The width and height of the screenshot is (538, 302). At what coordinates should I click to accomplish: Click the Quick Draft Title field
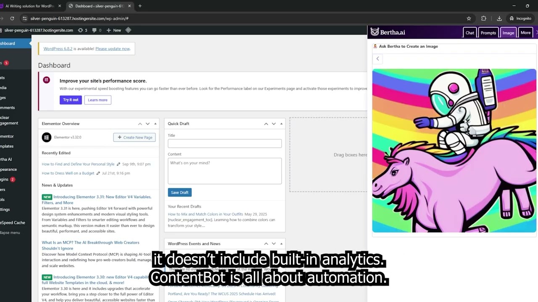pos(224,143)
